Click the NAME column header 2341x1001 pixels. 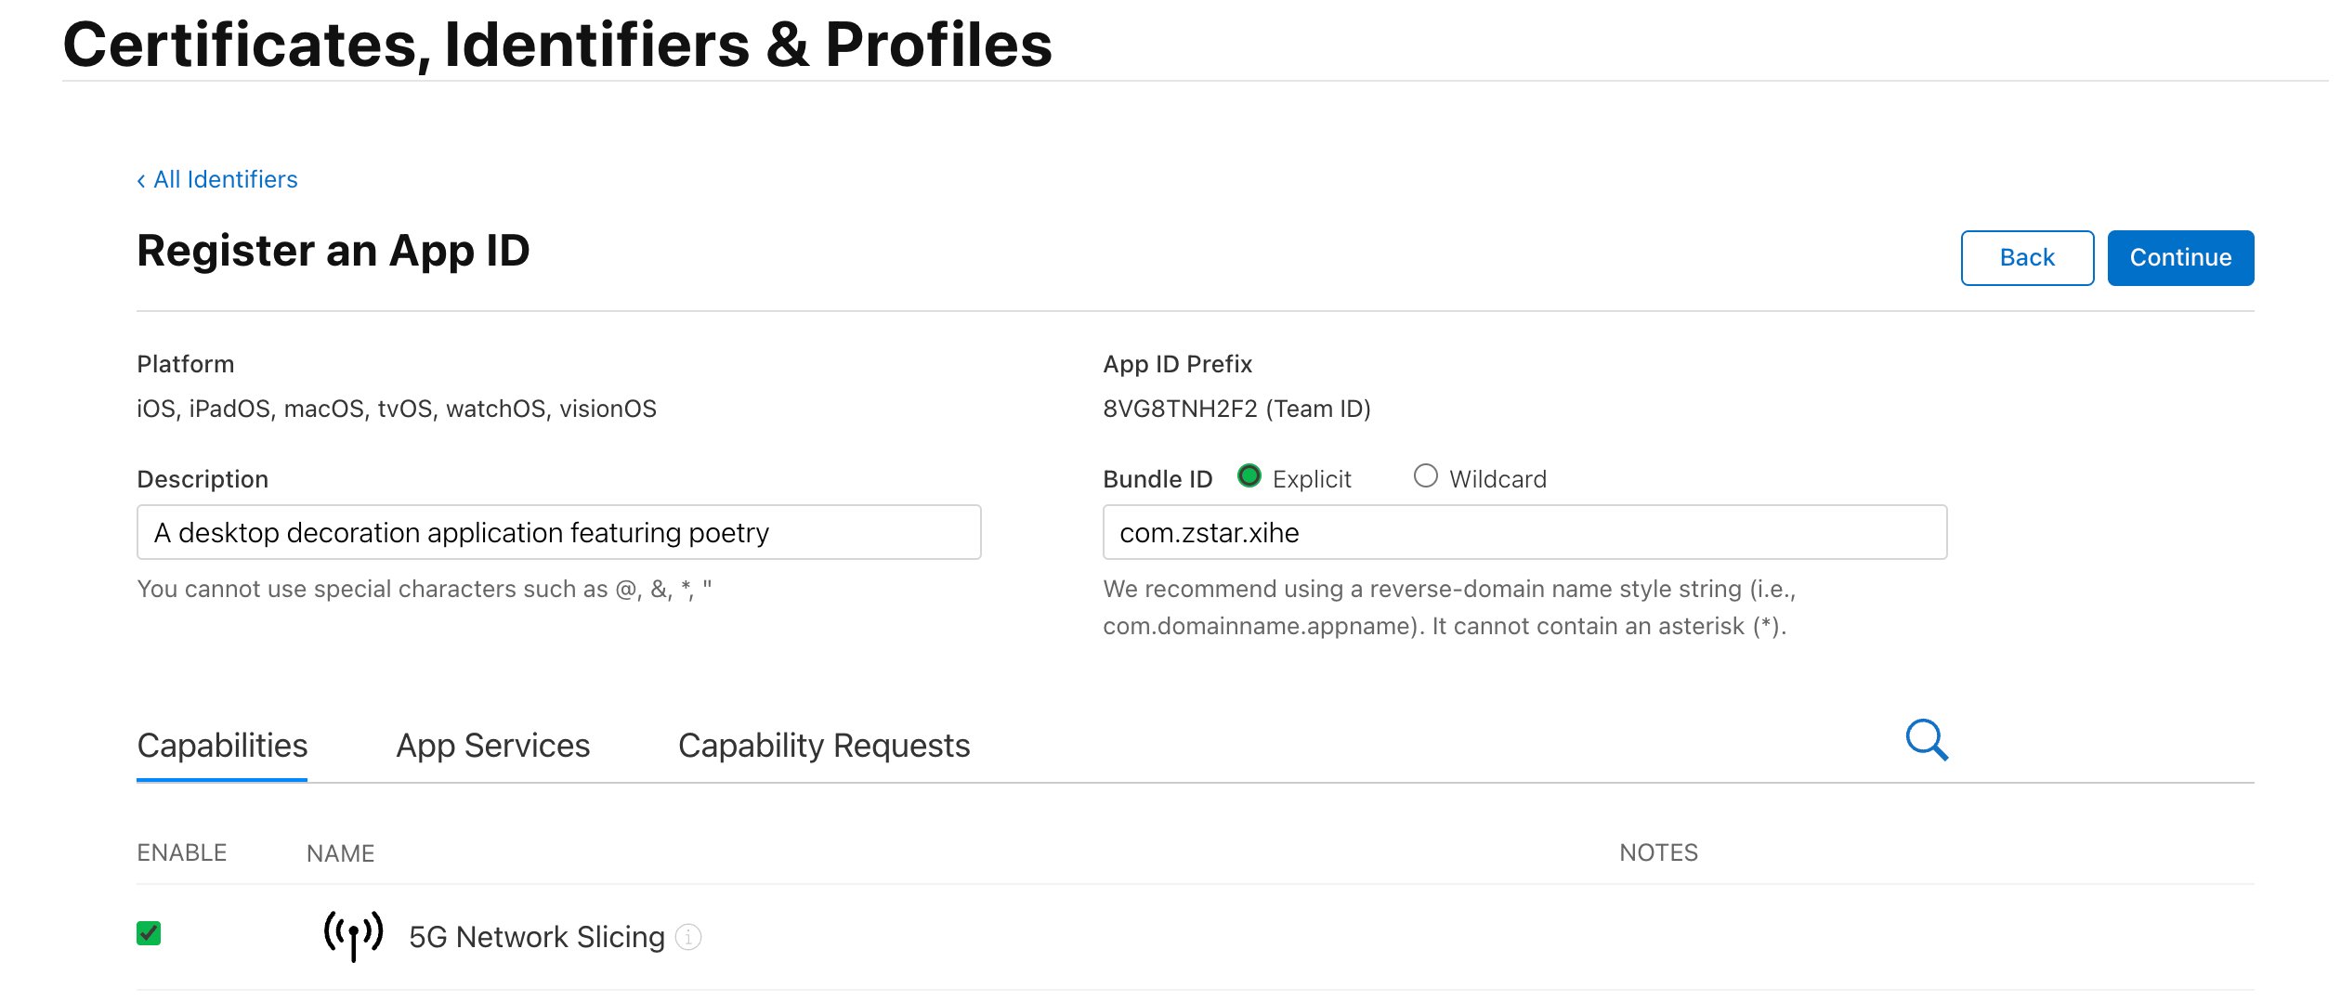tap(341, 852)
